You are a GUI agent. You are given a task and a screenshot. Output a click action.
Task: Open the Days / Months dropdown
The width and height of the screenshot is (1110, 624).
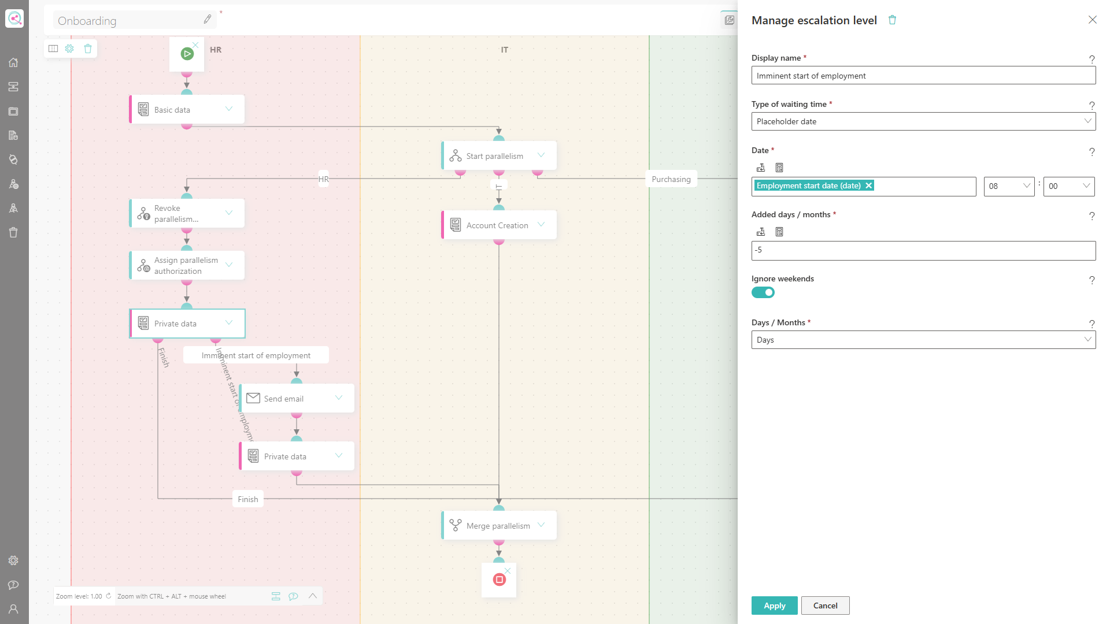click(x=923, y=340)
